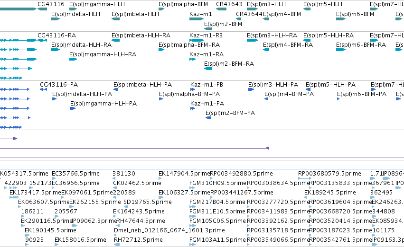Select the 381130 EST label
The image size is (404, 247).
[124, 174]
